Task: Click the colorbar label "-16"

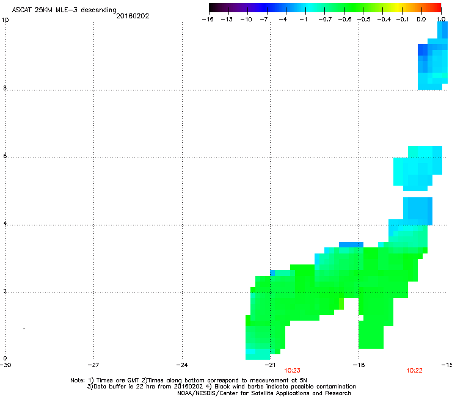Action: (x=208, y=20)
